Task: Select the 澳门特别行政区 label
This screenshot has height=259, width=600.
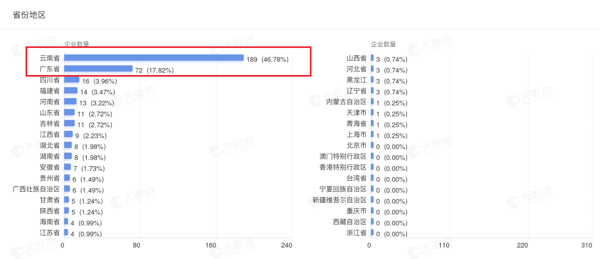Action: (343, 156)
